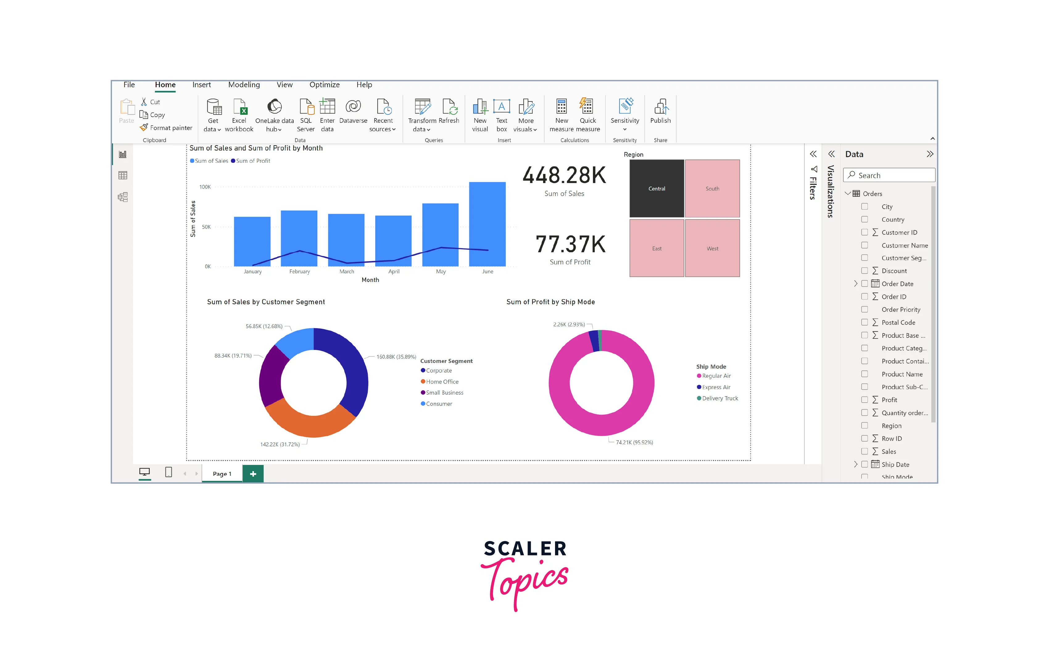Select the Central region tile

pyautogui.click(x=656, y=189)
